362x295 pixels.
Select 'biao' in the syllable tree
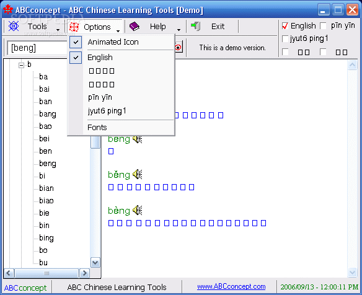pyautogui.click(x=46, y=201)
